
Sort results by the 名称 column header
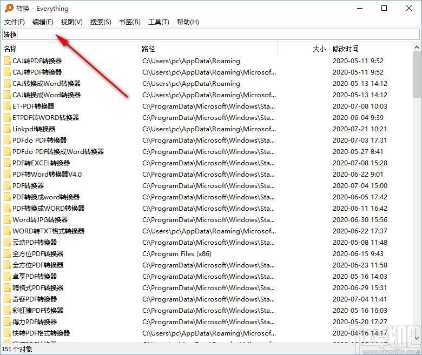pos(70,49)
